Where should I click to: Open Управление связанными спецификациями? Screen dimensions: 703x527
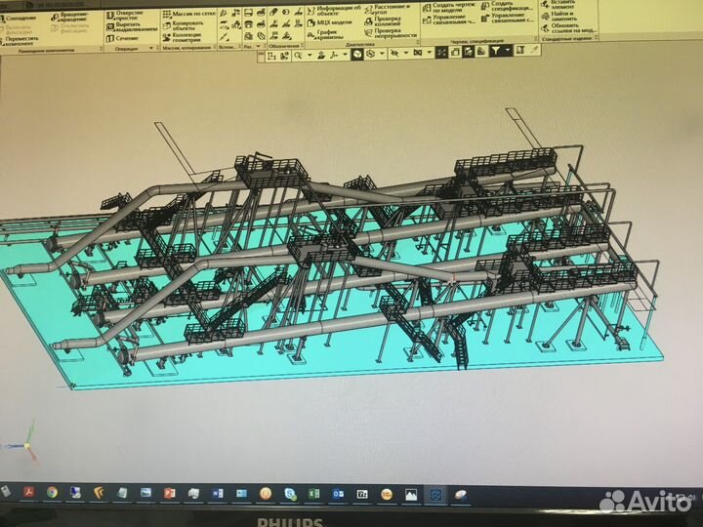[507, 18]
